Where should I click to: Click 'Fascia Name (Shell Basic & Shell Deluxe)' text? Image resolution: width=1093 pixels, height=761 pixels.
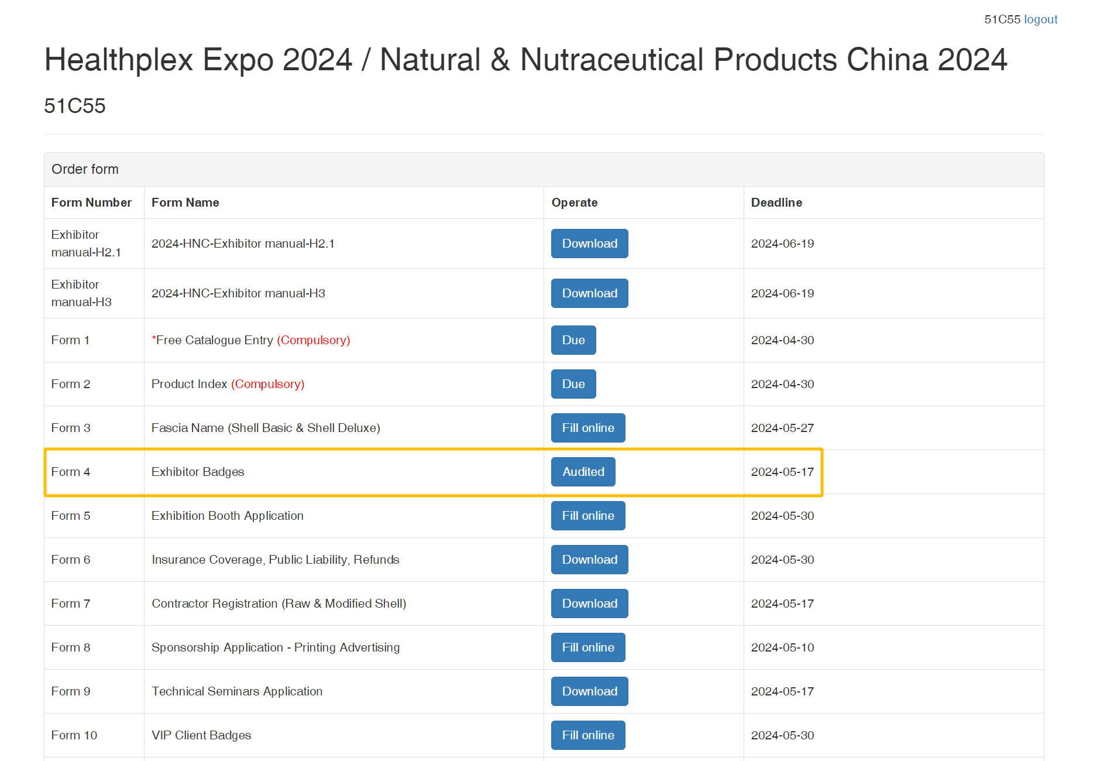tap(266, 428)
